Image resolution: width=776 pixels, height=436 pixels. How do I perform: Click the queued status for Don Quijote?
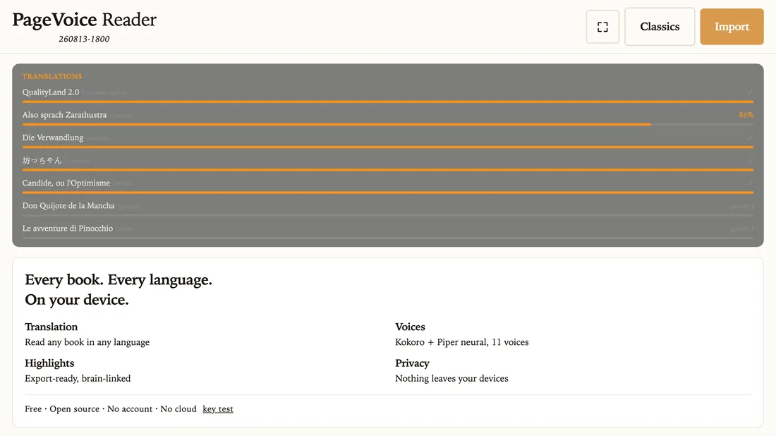click(x=741, y=206)
